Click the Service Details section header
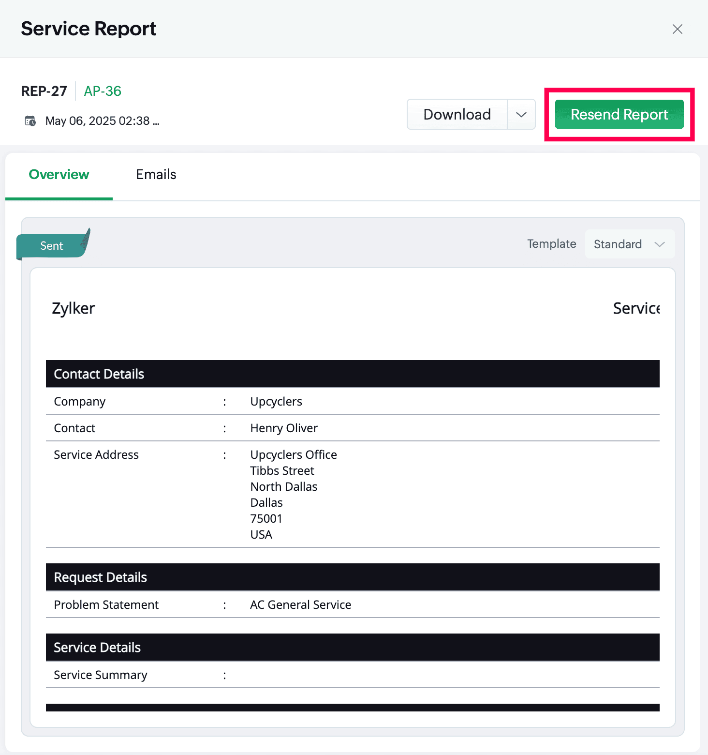708x755 pixels. (x=97, y=648)
